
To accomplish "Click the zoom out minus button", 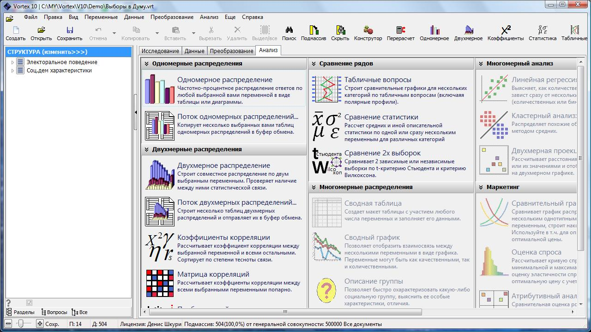I will point(8,324).
